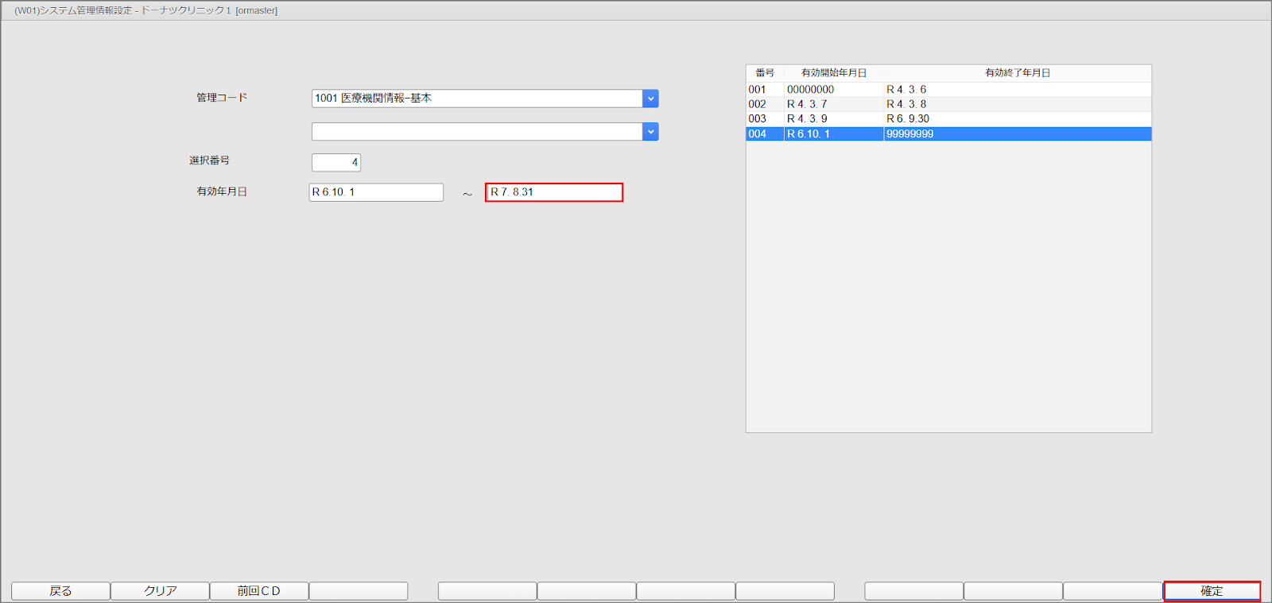Click the 番号 column header
Screen dimensions: 1272x603
point(765,73)
